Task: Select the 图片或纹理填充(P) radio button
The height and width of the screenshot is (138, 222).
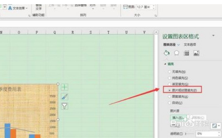Action: [169, 90]
